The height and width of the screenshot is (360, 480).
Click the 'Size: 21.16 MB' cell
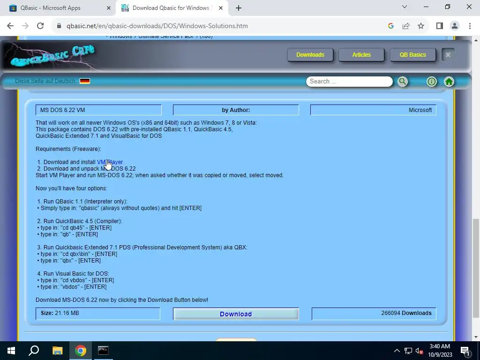point(98,314)
